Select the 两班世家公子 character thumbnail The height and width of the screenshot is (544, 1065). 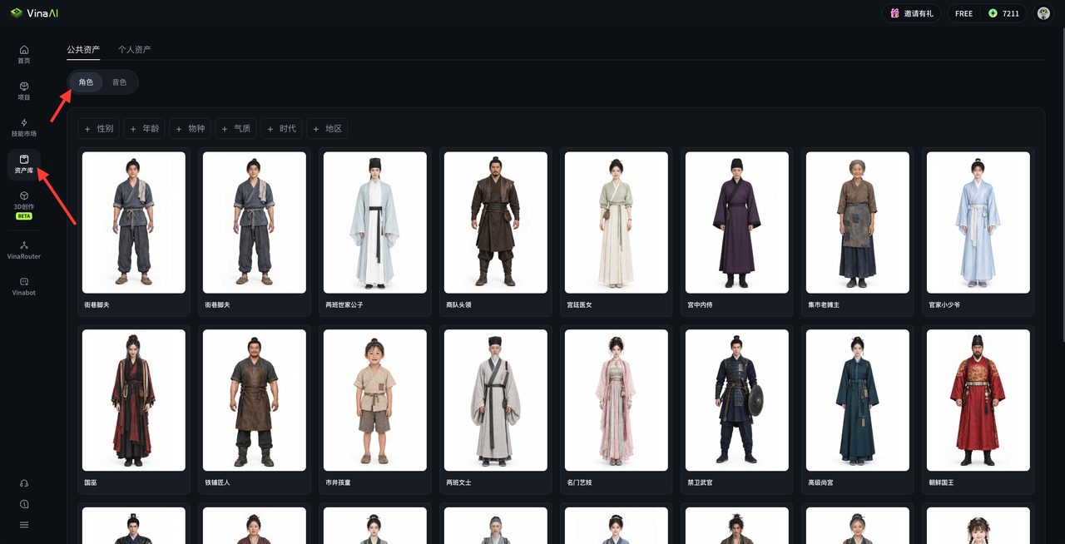pyautogui.click(x=375, y=222)
